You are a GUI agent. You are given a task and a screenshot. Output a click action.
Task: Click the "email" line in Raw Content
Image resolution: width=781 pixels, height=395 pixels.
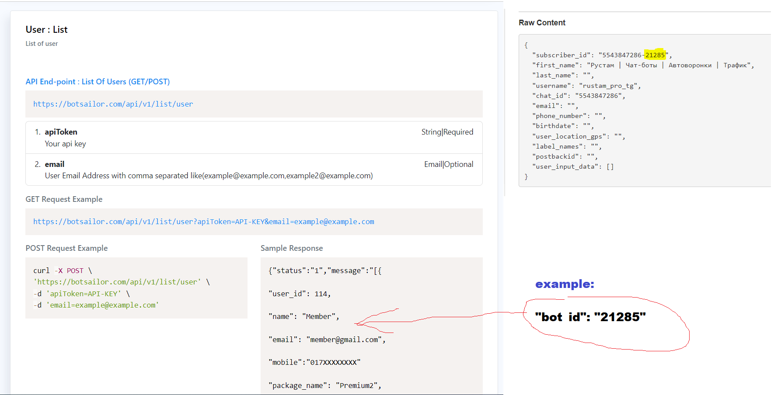(x=555, y=106)
